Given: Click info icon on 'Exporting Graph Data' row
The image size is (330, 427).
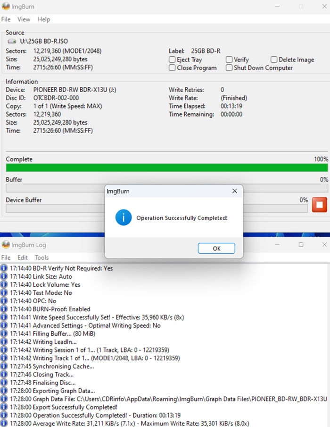Looking at the screenshot, I should 4,391.
